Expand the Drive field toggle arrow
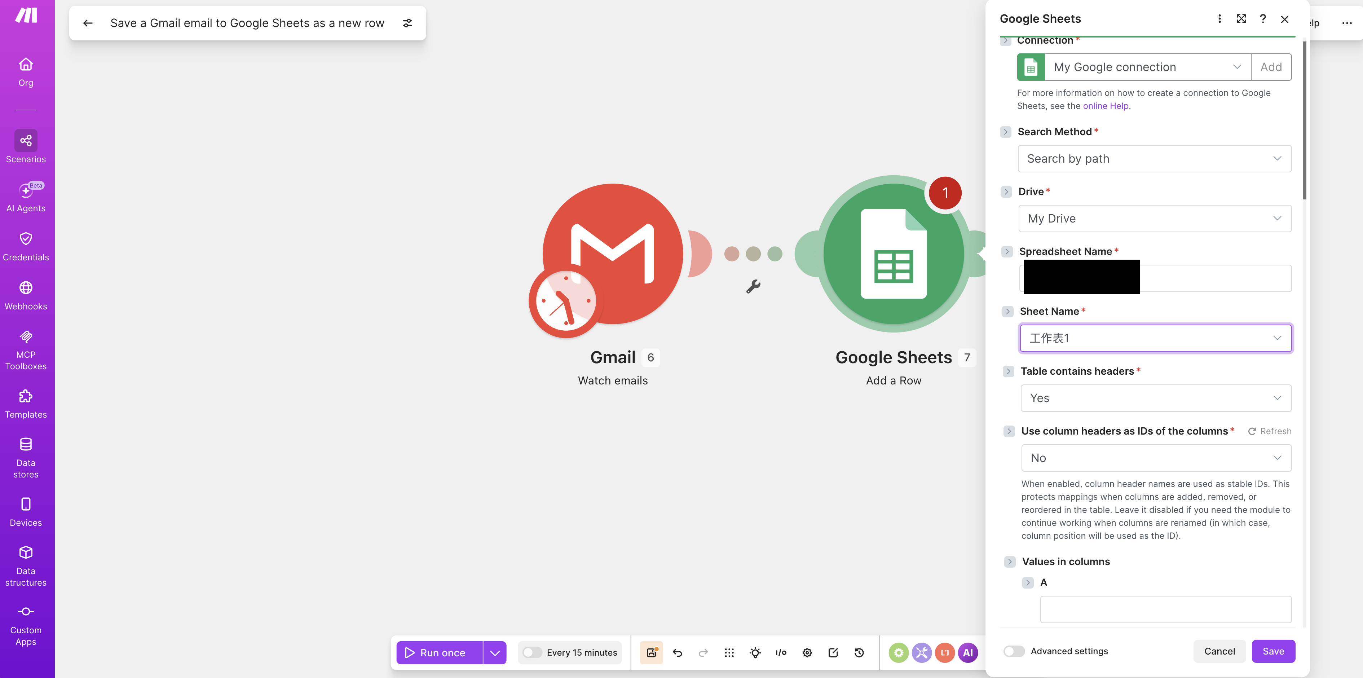Screen dimensions: 1363x678 pyautogui.click(x=1006, y=191)
